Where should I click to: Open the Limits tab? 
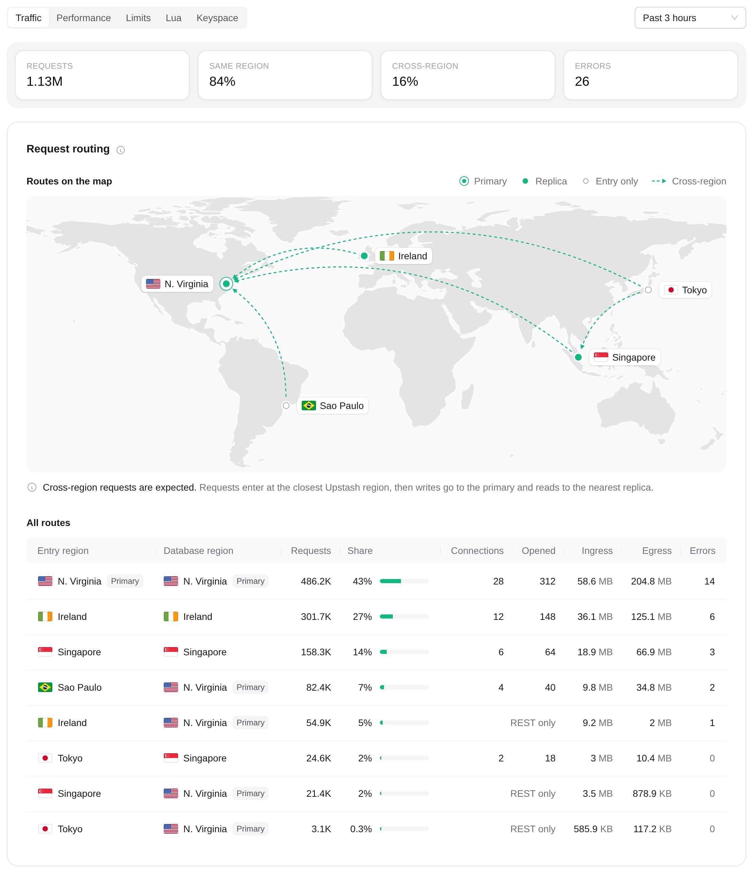(138, 18)
